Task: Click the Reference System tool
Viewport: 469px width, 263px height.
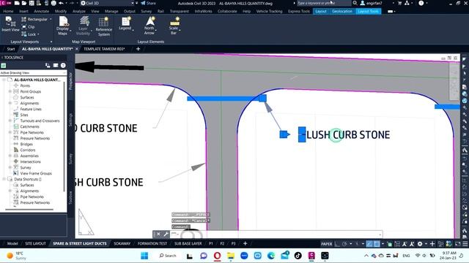Action: (x=104, y=26)
